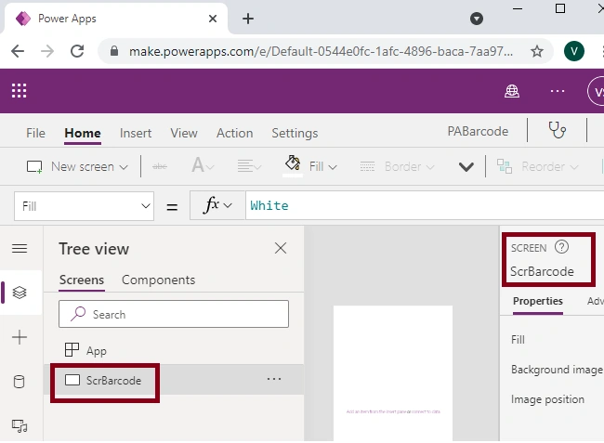Open the View ribbon tab
This screenshot has height=443, width=604.
click(184, 133)
